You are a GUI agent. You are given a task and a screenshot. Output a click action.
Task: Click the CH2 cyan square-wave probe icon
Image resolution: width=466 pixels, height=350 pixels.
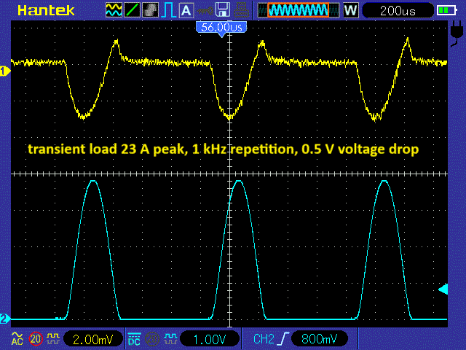click(170, 338)
